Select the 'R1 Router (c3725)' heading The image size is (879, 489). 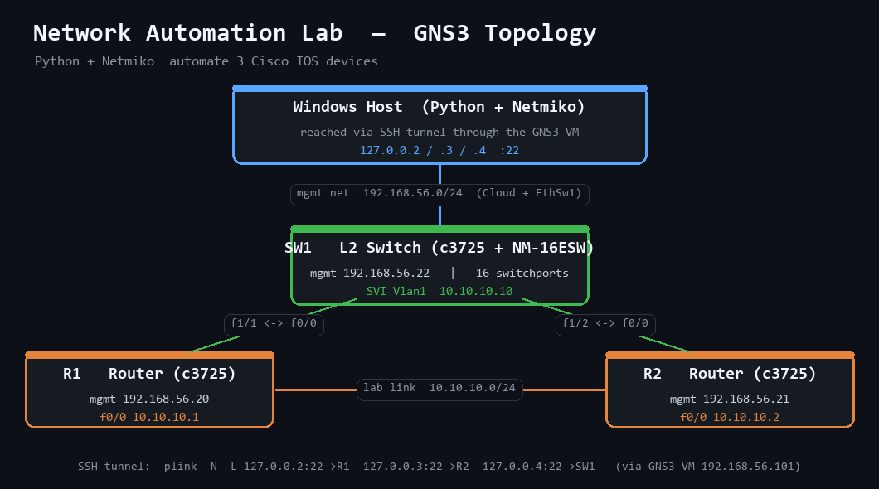click(149, 374)
